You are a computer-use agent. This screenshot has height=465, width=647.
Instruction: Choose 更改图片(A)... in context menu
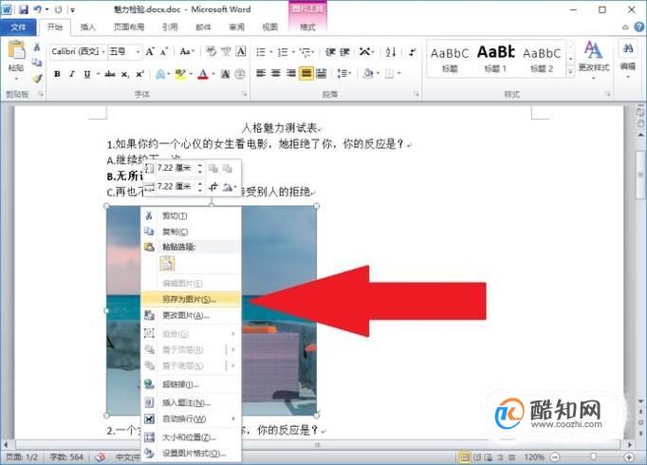coord(191,316)
